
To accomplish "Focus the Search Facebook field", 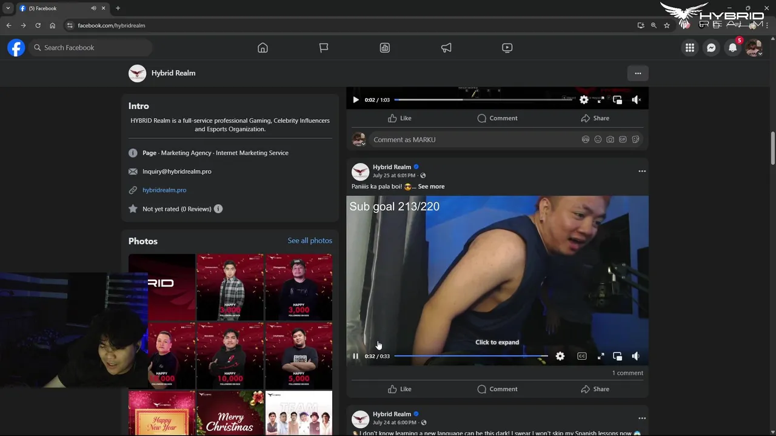I will pos(90,48).
